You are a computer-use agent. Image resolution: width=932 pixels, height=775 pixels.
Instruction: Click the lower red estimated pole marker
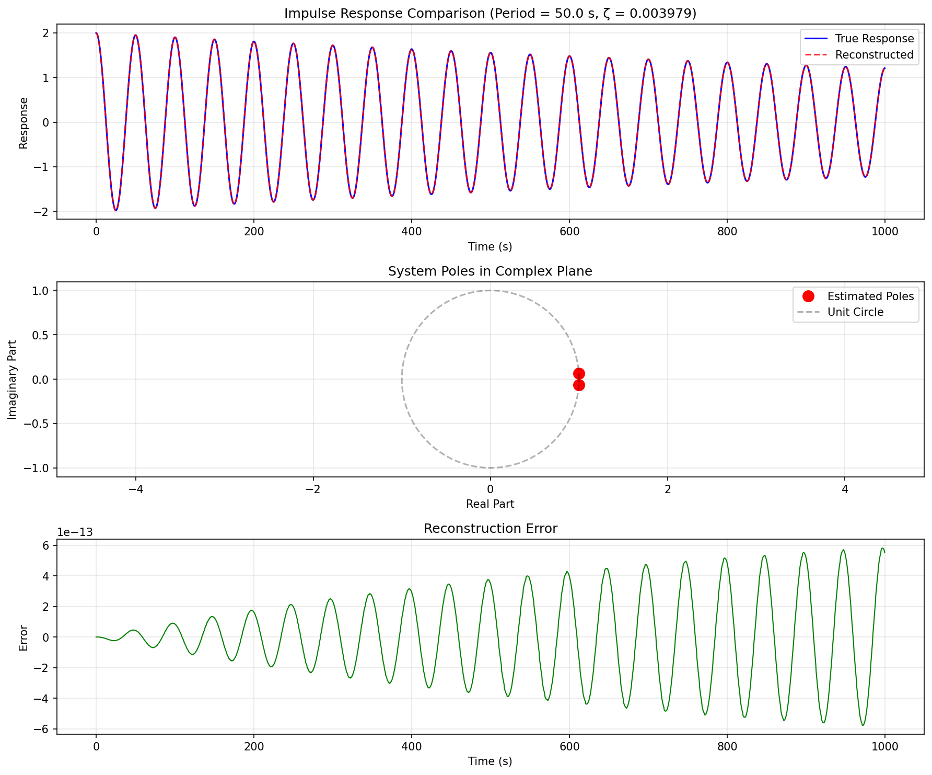point(579,385)
